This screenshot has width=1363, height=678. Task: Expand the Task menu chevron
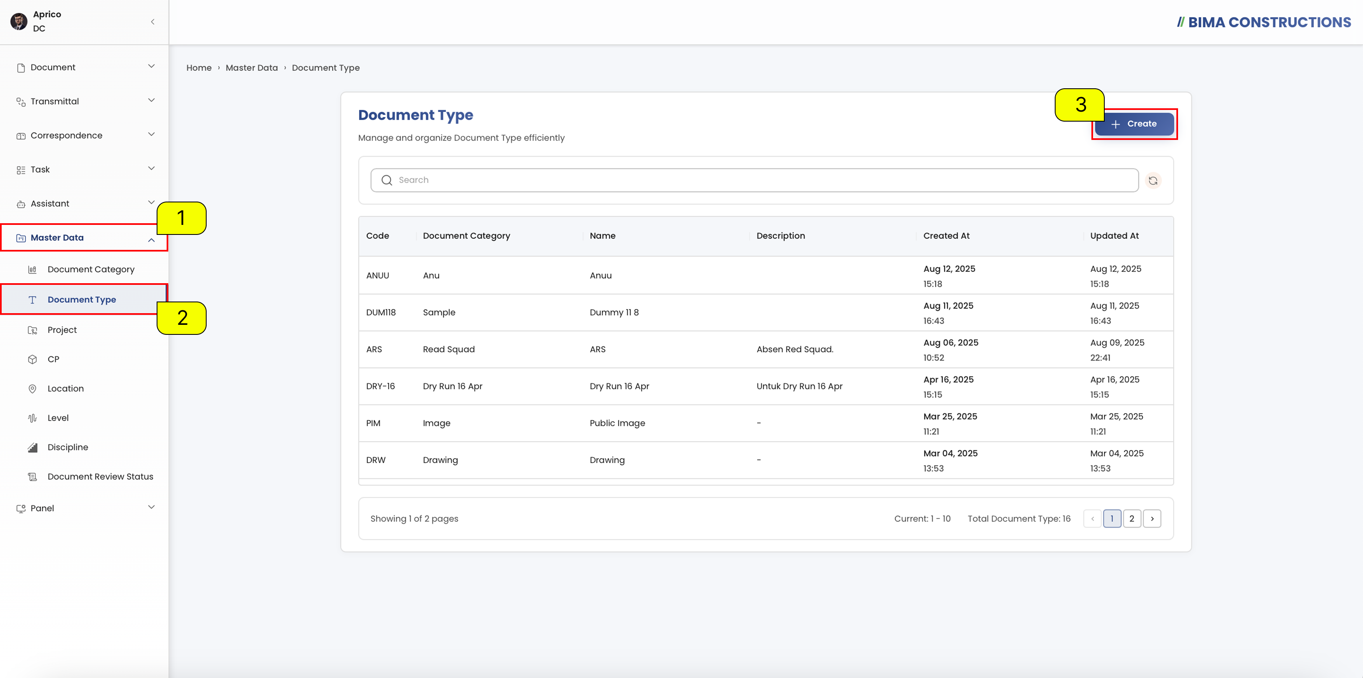tap(151, 168)
